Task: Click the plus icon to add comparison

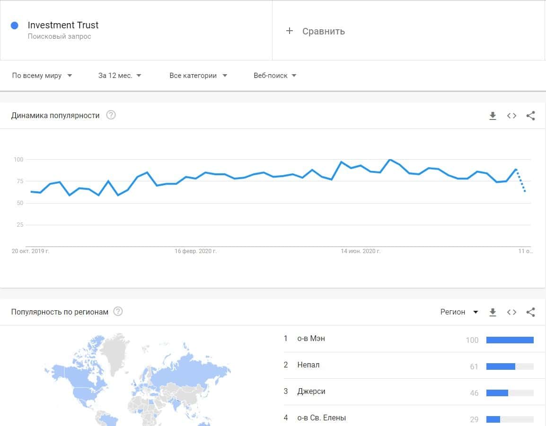Action: pos(290,31)
